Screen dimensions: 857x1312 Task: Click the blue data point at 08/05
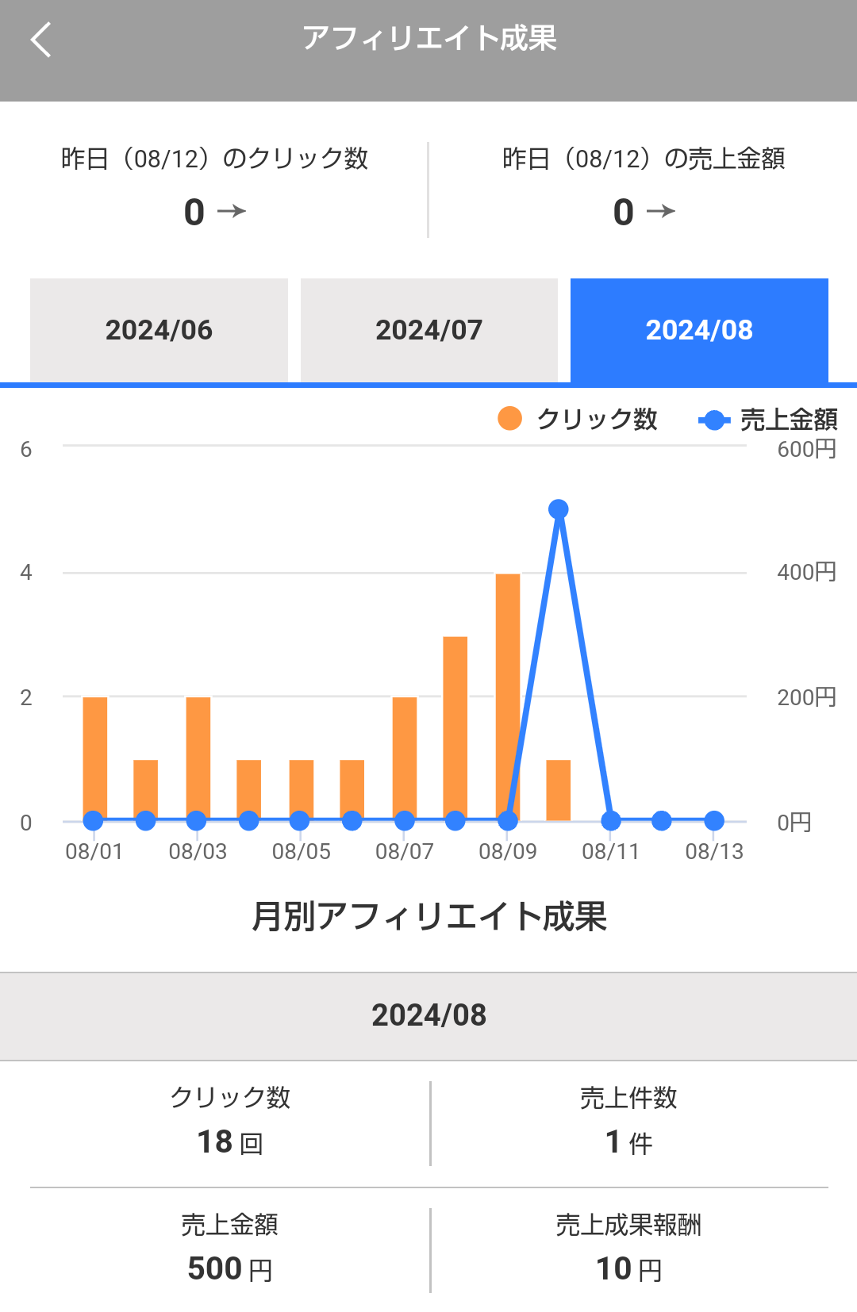300,821
